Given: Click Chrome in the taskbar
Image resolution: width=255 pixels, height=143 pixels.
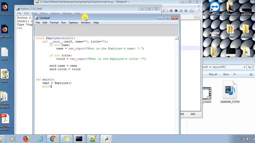Looking at the screenshot, I should (53, 139).
